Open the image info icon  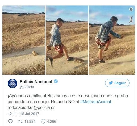[x=131, y=9]
